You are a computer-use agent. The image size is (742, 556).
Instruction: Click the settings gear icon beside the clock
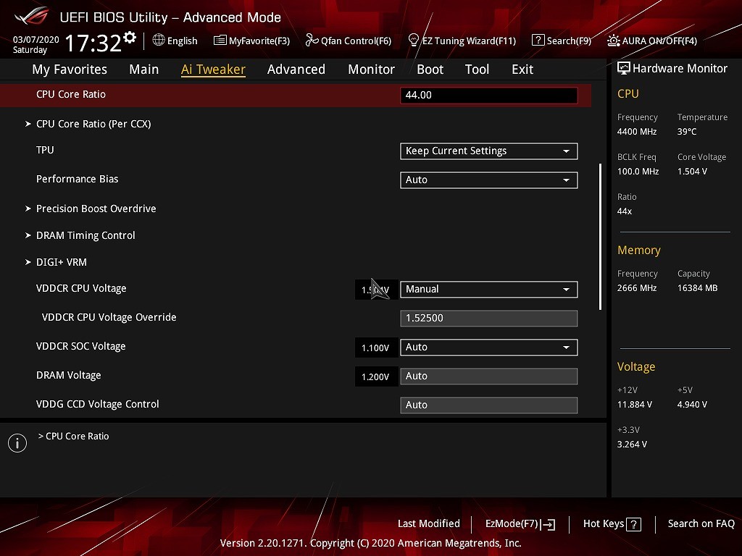coord(130,38)
